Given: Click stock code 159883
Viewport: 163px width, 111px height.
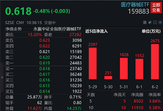Looking at the screenshot, I should tap(139, 11).
